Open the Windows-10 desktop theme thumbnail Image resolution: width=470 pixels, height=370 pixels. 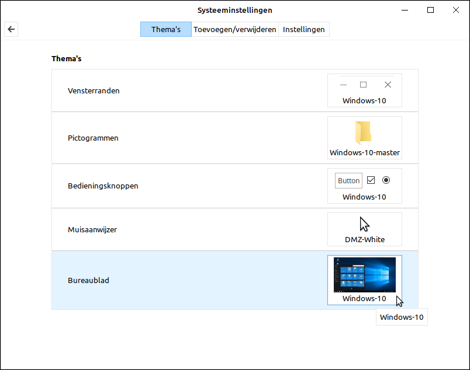click(x=364, y=274)
